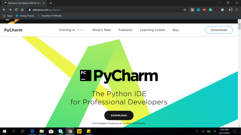Click the outlined Download button in navbar
Screen dimensions: 241x135
[x=219, y=30]
